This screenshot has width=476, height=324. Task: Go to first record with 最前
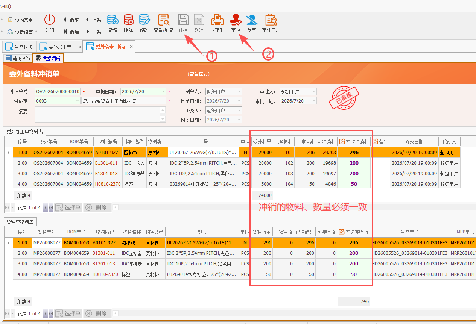(x=71, y=20)
